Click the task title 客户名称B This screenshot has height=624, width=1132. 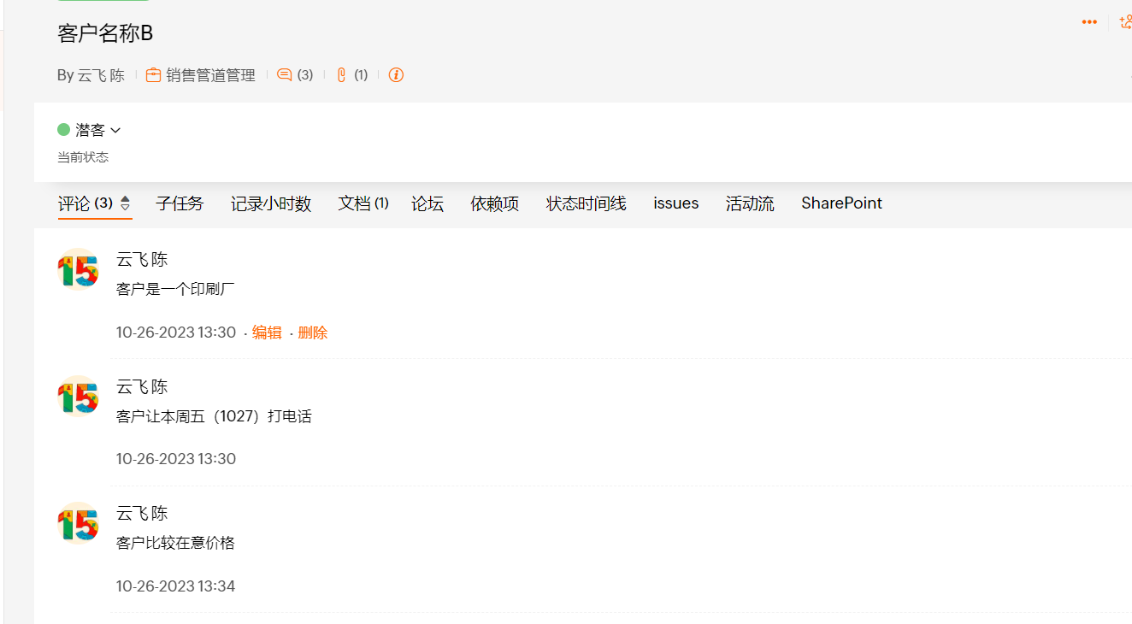click(105, 33)
